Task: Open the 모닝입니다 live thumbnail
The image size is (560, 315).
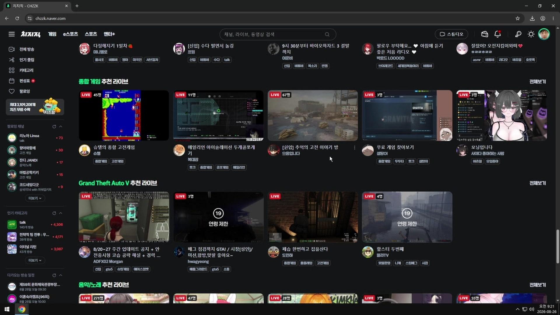Action: 502,116
